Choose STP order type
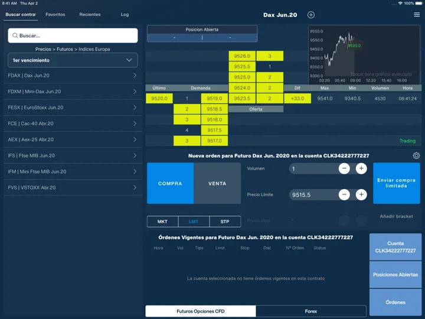 [x=225, y=222]
